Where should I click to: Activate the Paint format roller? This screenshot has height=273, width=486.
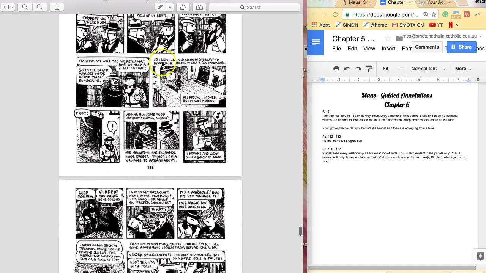369,69
